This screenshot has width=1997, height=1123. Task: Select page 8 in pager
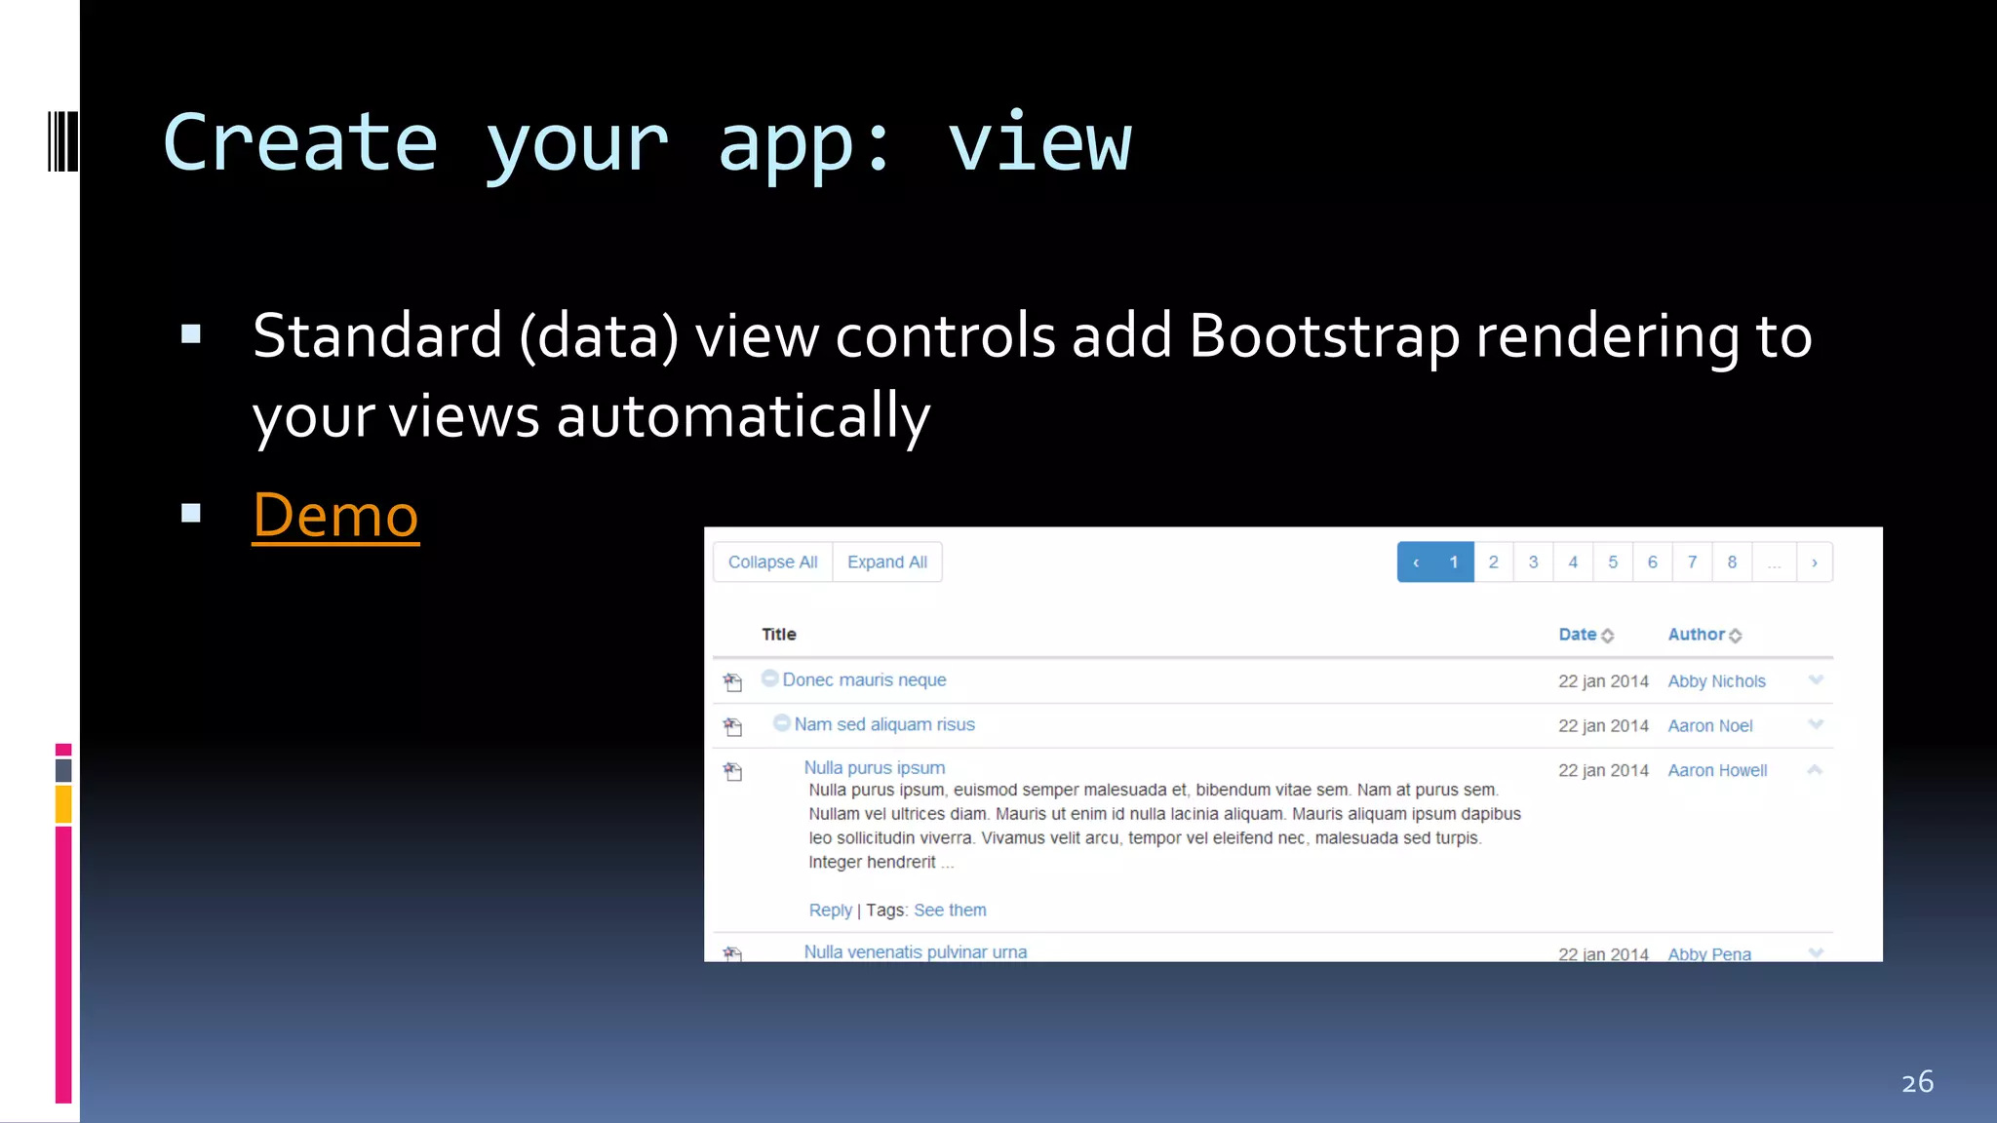tap(1733, 562)
